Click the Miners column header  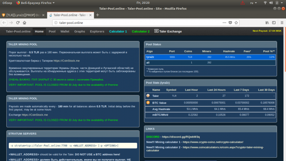click(x=206, y=51)
